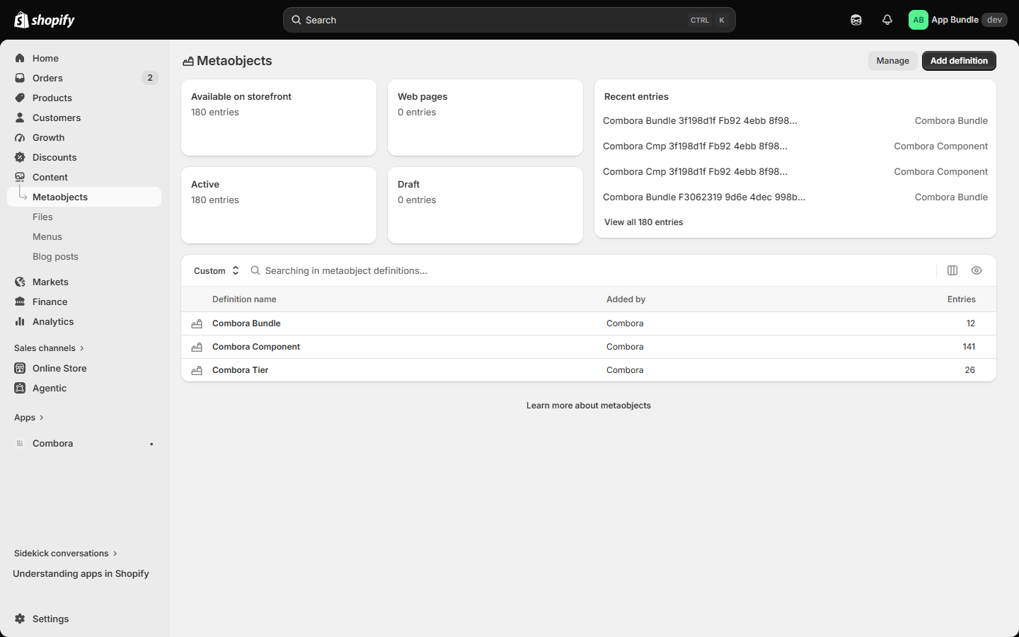Image resolution: width=1019 pixels, height=637 pixels.
Task: Click the Finance bank icon
Action: (20, 302)
